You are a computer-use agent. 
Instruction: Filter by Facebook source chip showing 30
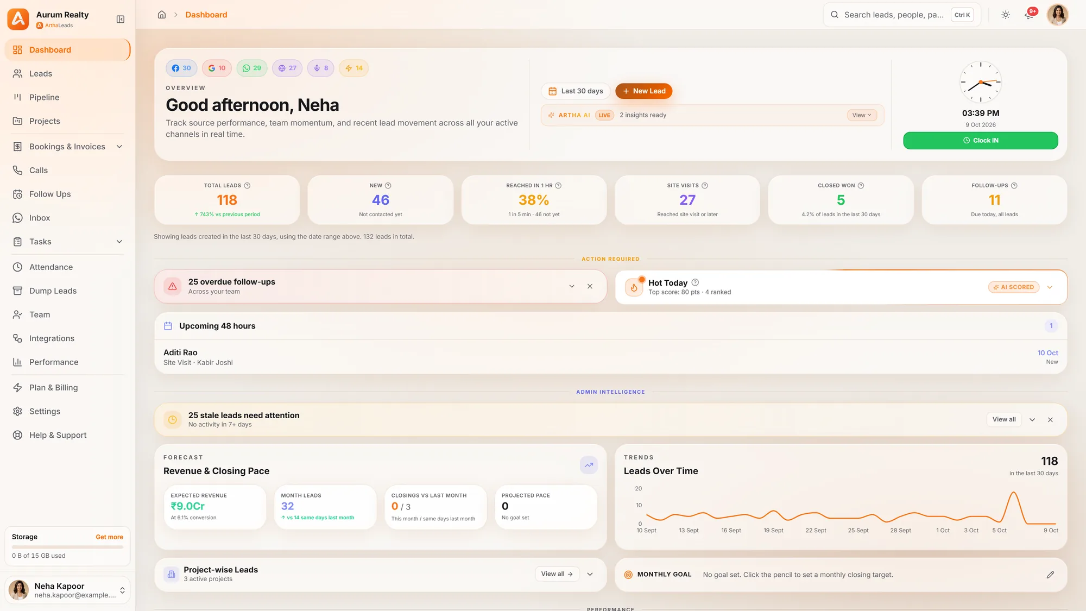coord(181,68)
